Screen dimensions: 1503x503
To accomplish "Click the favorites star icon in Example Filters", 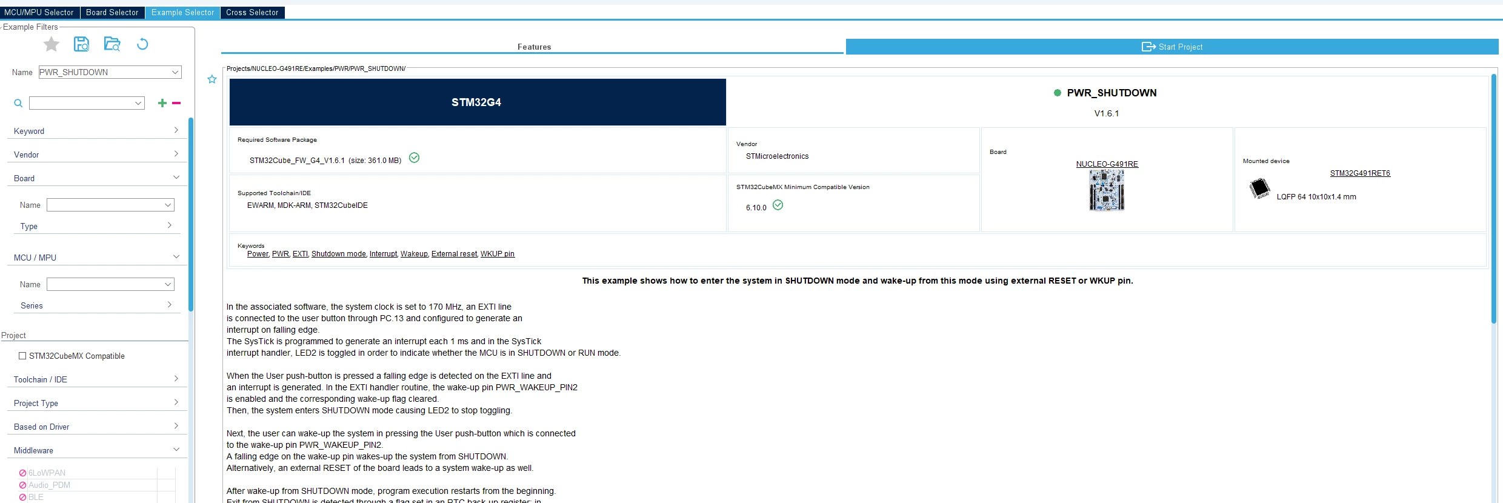I will [x=52, y=44].
